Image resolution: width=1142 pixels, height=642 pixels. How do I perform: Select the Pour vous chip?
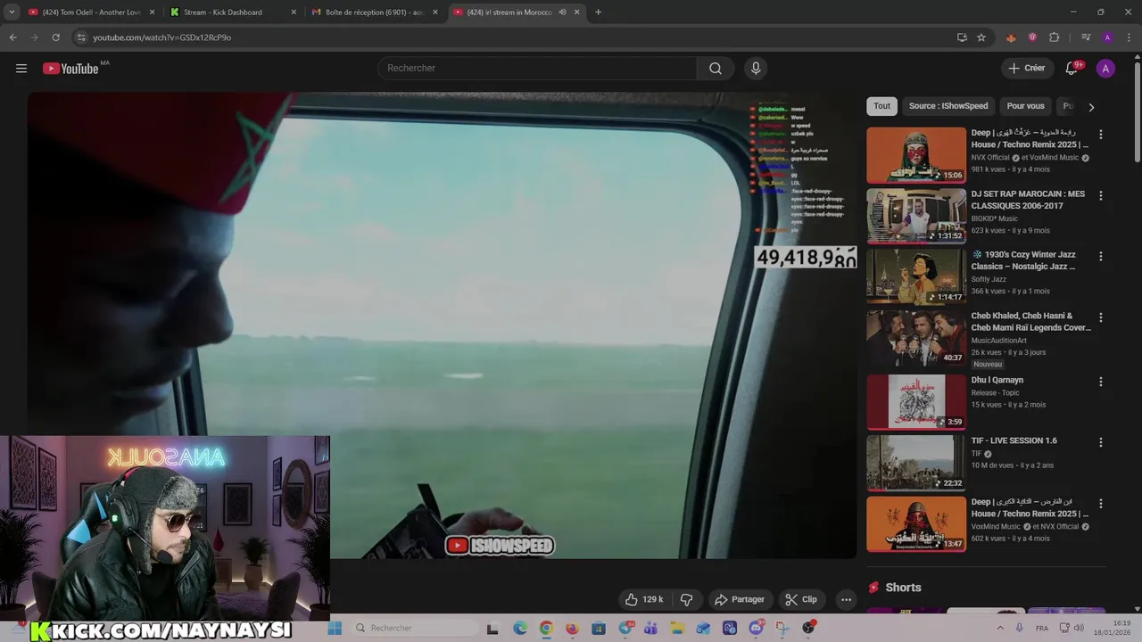pyautogui.click(x=1025, y=106)
